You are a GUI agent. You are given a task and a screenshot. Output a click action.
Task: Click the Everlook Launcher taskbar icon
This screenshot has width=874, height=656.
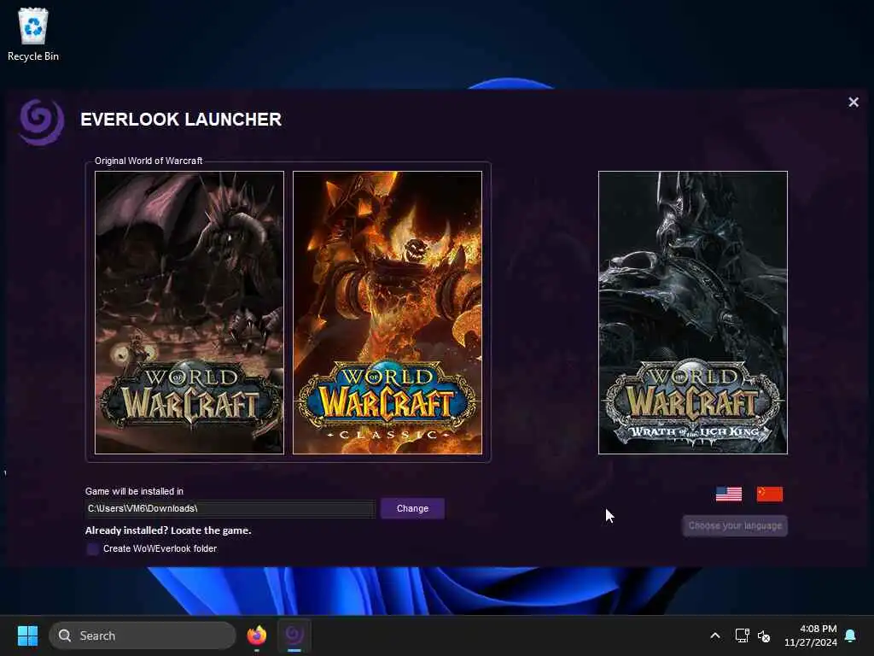click(x=294, y=635)
